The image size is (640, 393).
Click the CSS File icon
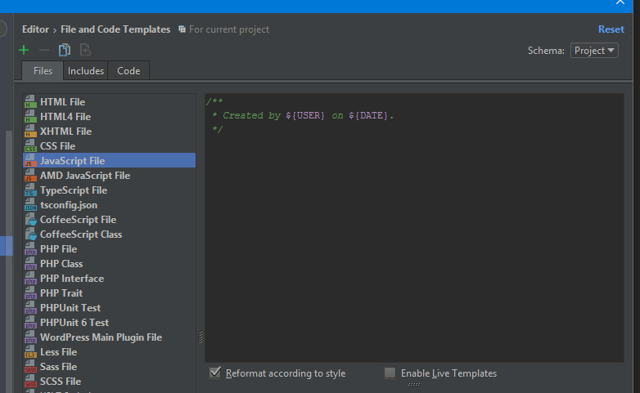[30, 145]
